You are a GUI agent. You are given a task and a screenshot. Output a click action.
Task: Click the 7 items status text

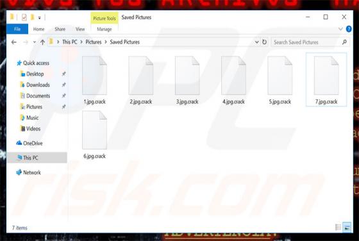[20, 228]
